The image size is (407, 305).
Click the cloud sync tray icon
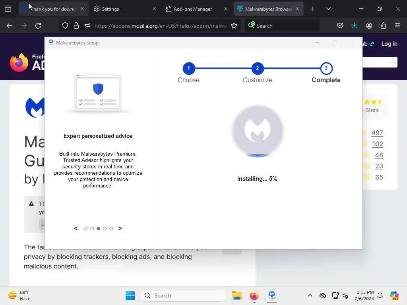(x=323, y=295)
